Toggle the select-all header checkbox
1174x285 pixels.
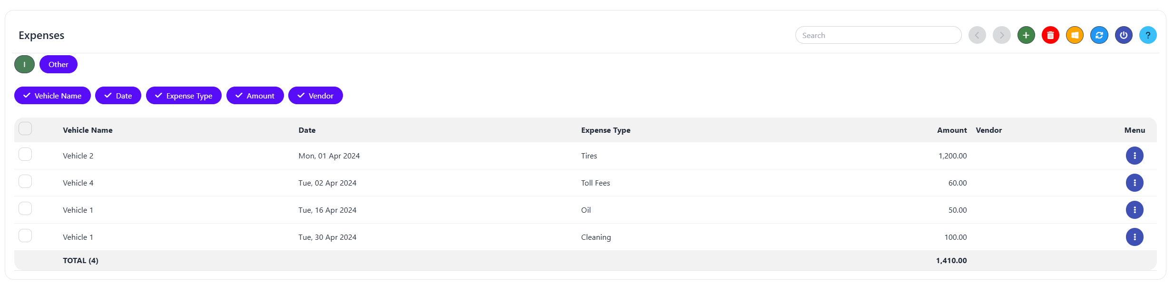[x=25, y=128]
